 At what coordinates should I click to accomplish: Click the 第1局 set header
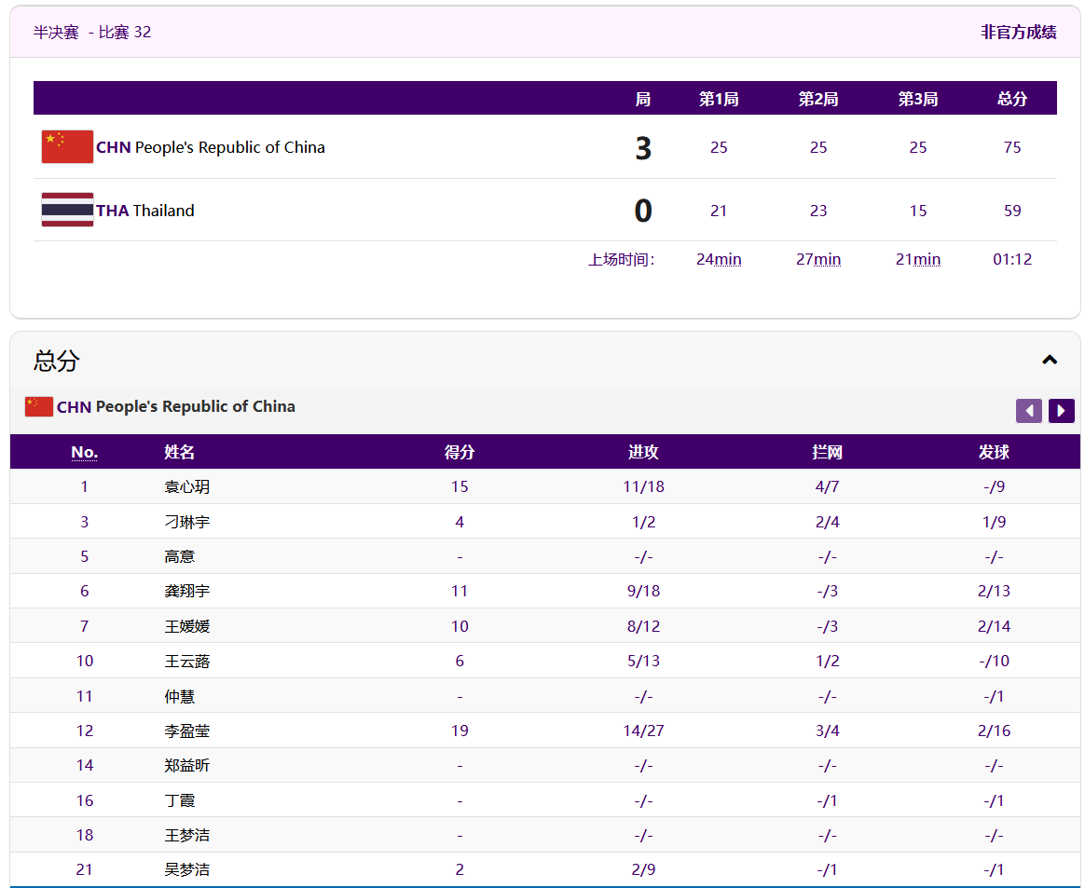(x=719, y=99)
